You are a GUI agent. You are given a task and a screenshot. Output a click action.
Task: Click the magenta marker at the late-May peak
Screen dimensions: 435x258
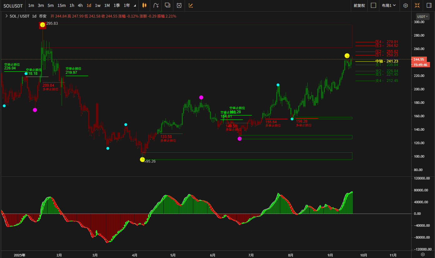click(201, 97)
